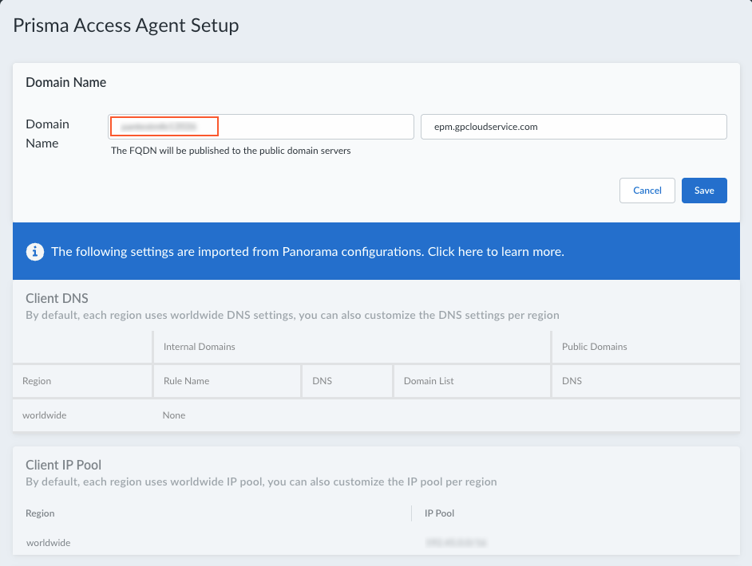Click the Domain Name prefix input field
This screenshot has width=752, height=566.
click(x=260, y=127)
